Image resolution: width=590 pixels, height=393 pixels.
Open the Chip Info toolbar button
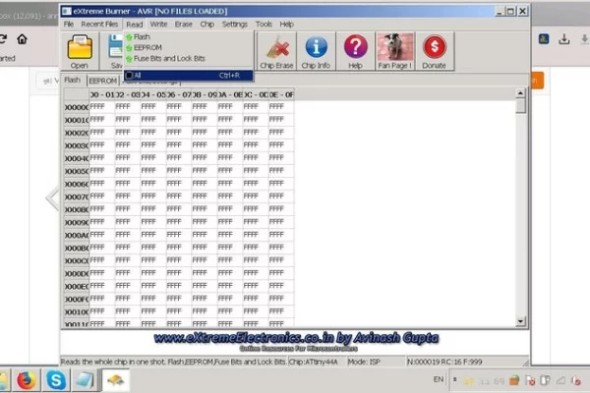pos(316,51)
